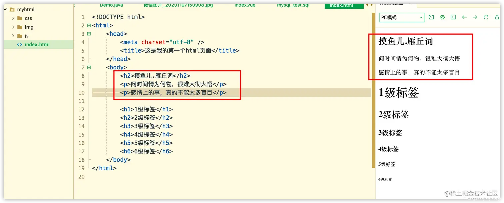The image size is (504, 203).
Task: Click the highlighted code line 感情上的事，真的不能太多盲目
Action: pos(173,93)
